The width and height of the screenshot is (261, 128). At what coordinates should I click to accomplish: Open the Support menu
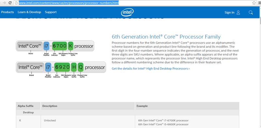click(51, 12)
